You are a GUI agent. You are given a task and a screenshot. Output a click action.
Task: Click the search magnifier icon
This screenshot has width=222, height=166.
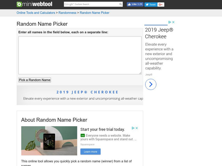(120, 4)
